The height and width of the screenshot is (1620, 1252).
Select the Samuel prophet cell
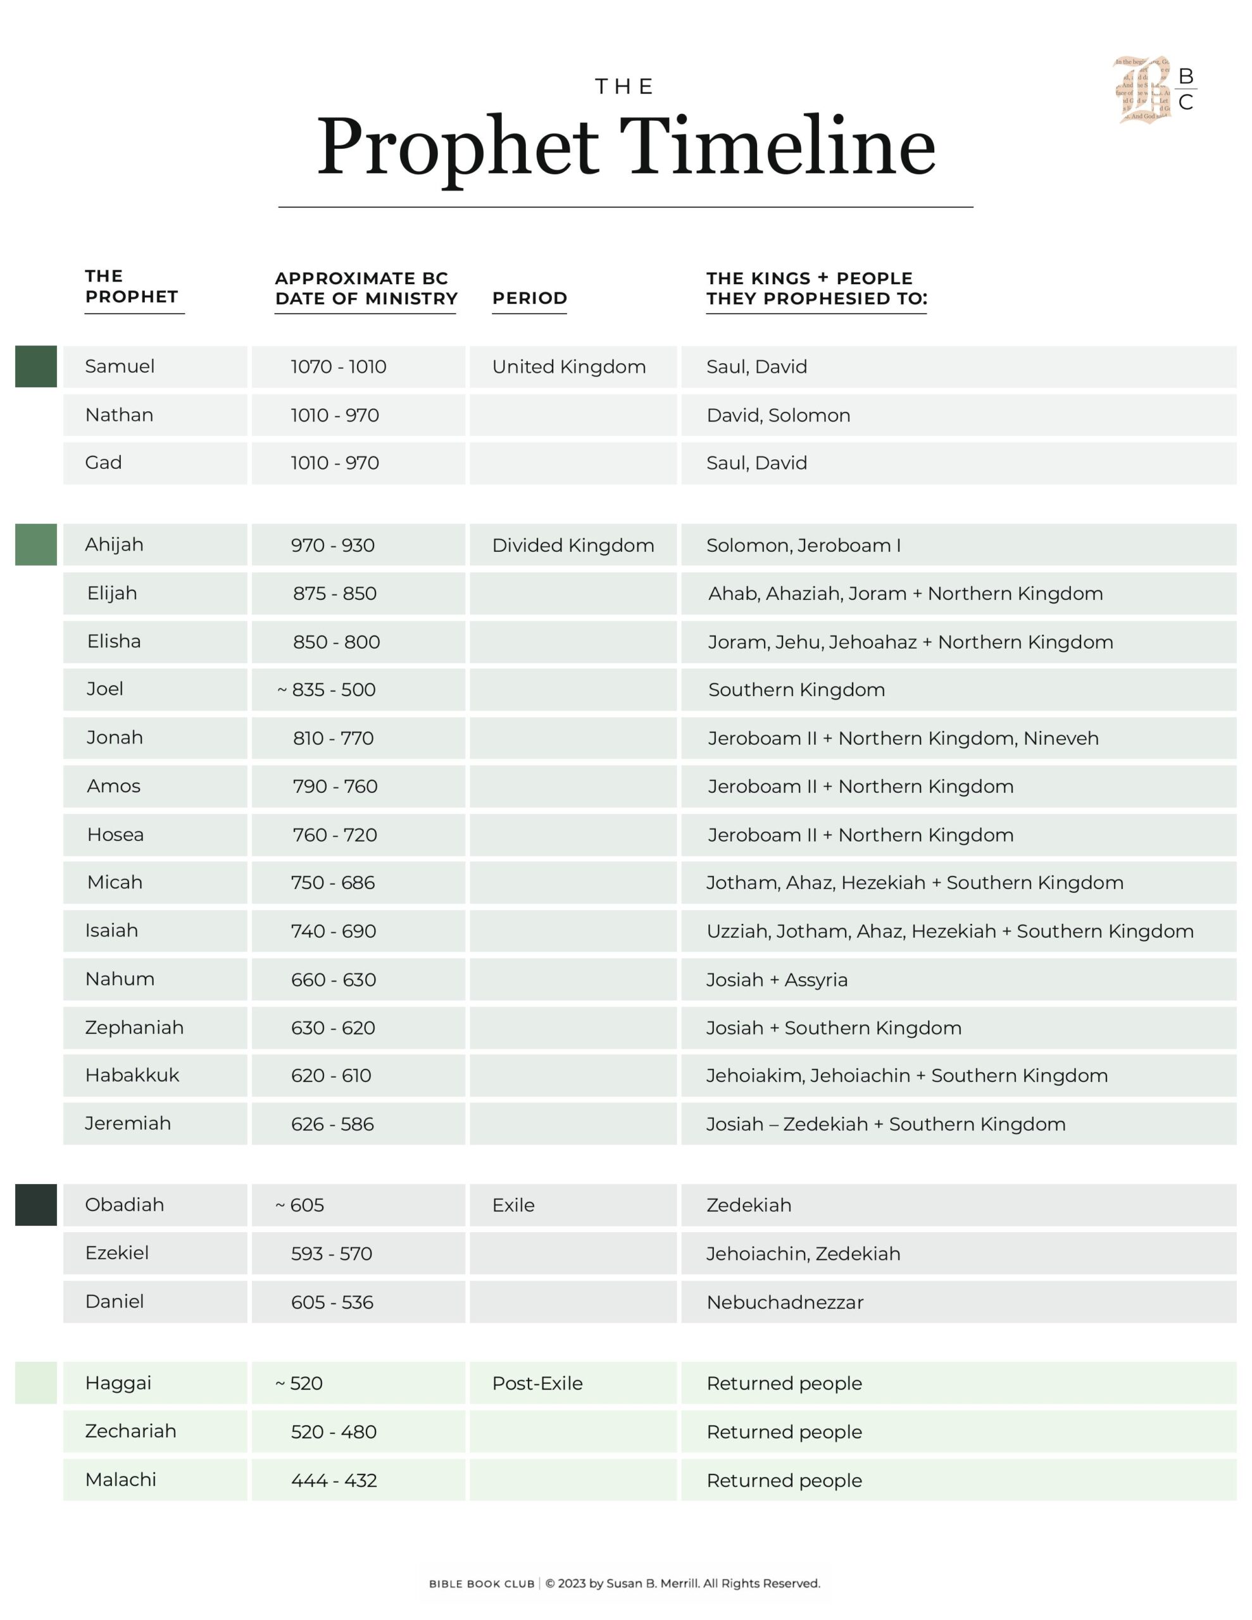155,366
